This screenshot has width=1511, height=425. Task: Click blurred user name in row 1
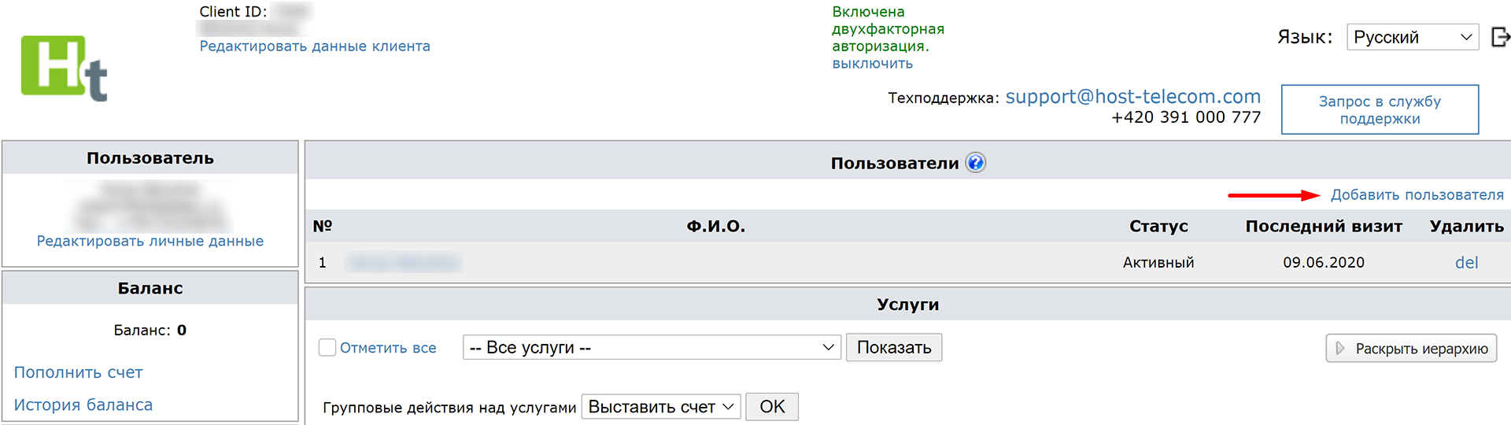pos(404,263)
